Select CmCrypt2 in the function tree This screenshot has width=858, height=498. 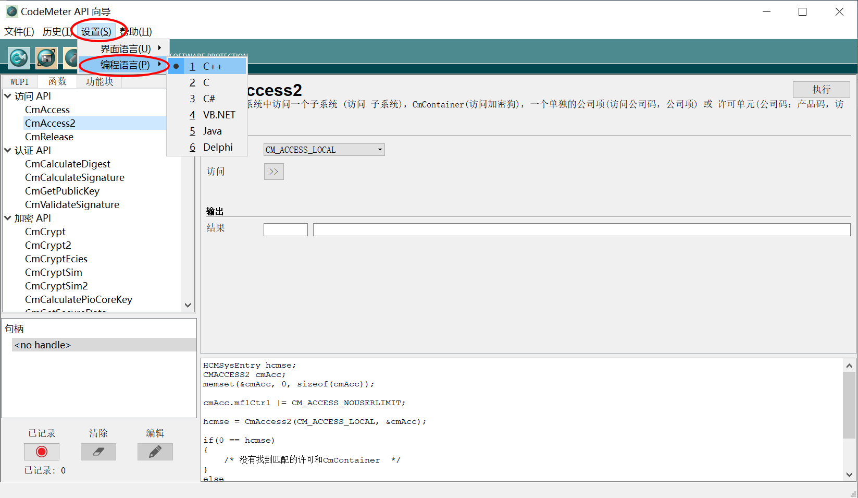pos(48,245)
